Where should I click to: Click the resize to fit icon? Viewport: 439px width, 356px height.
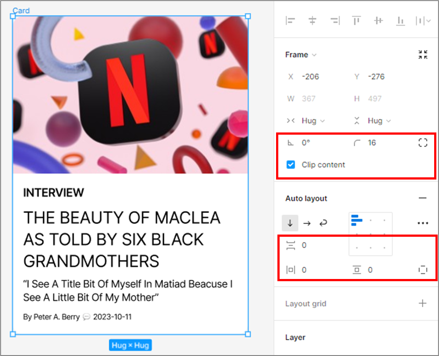click(423, 55)
